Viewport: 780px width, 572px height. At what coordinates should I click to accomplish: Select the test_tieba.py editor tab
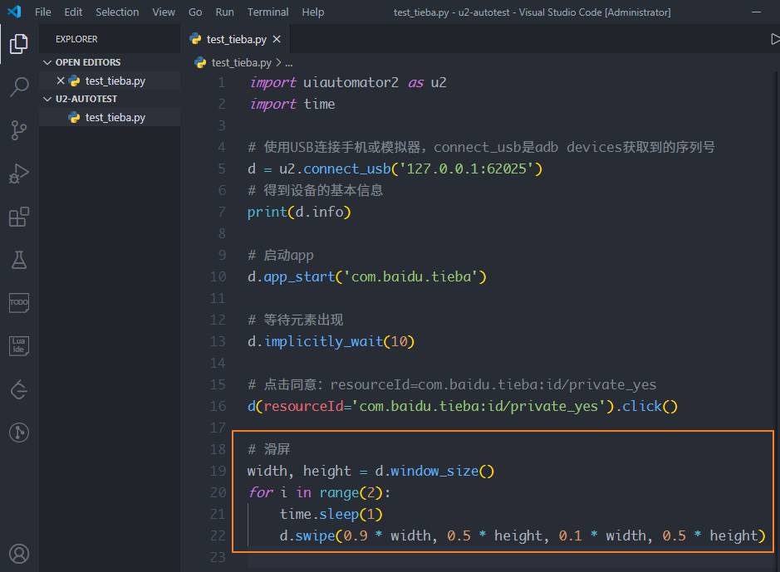click(236, 39)
